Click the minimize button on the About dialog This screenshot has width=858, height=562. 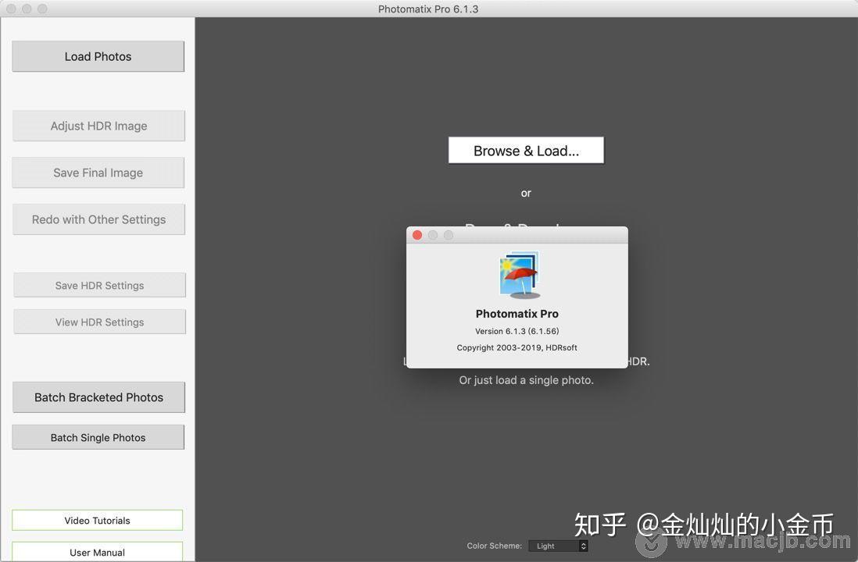[x=433, y=235]
